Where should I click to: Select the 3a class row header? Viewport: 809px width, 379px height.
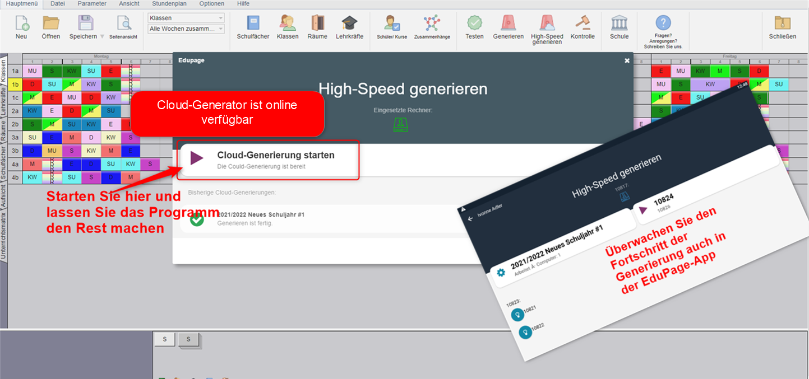coord(15,137)
